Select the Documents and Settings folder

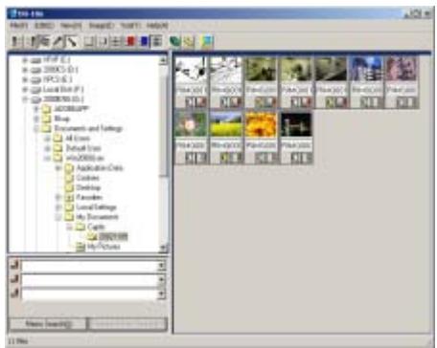(88, 128)
